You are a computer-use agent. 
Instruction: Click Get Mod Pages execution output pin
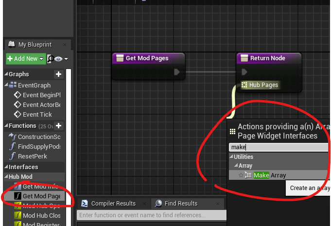click(x=177, y=72)
